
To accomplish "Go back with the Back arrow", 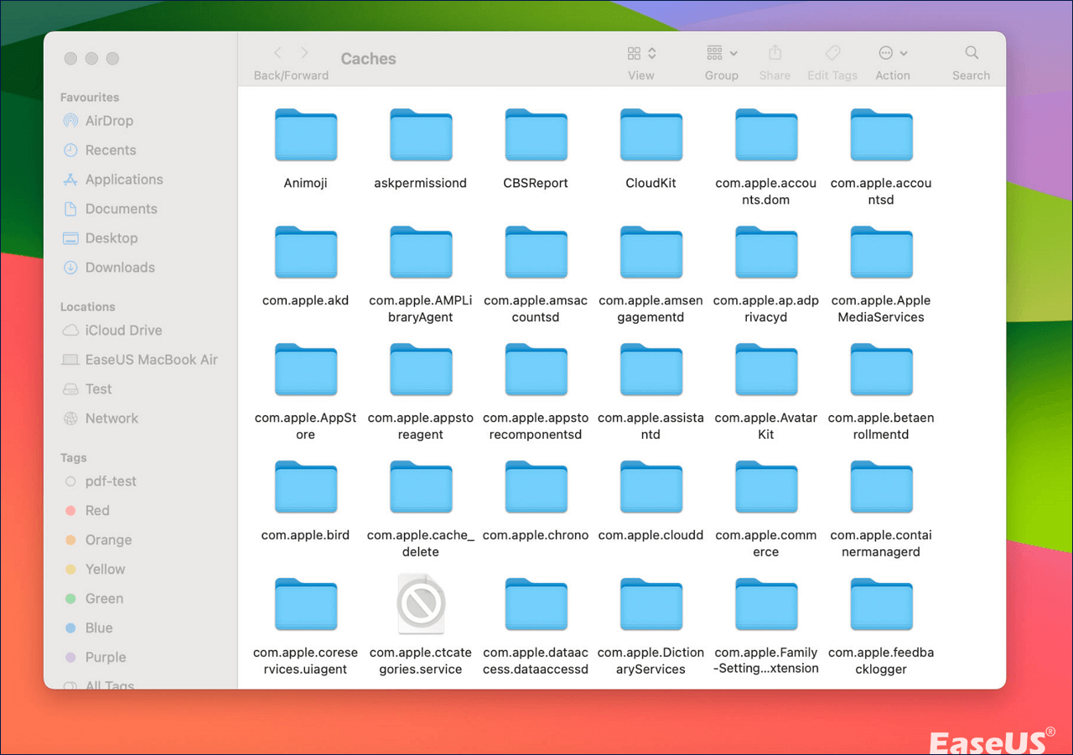I will [x=278, y=54].
